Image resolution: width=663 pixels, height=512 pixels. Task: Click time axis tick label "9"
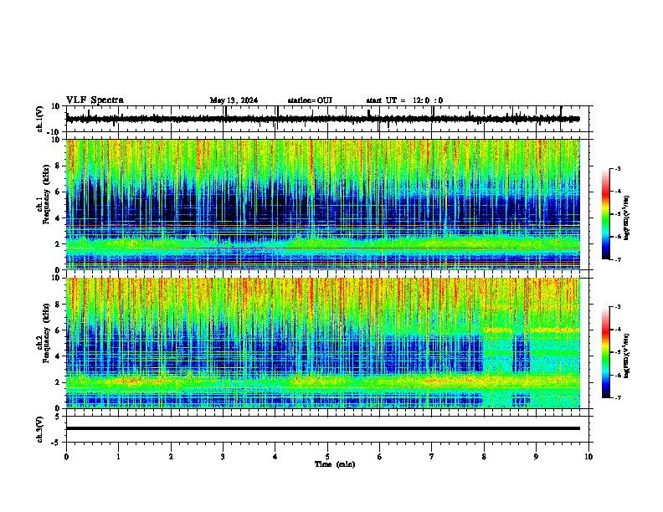pyautogui.click(x=536, y=457)
